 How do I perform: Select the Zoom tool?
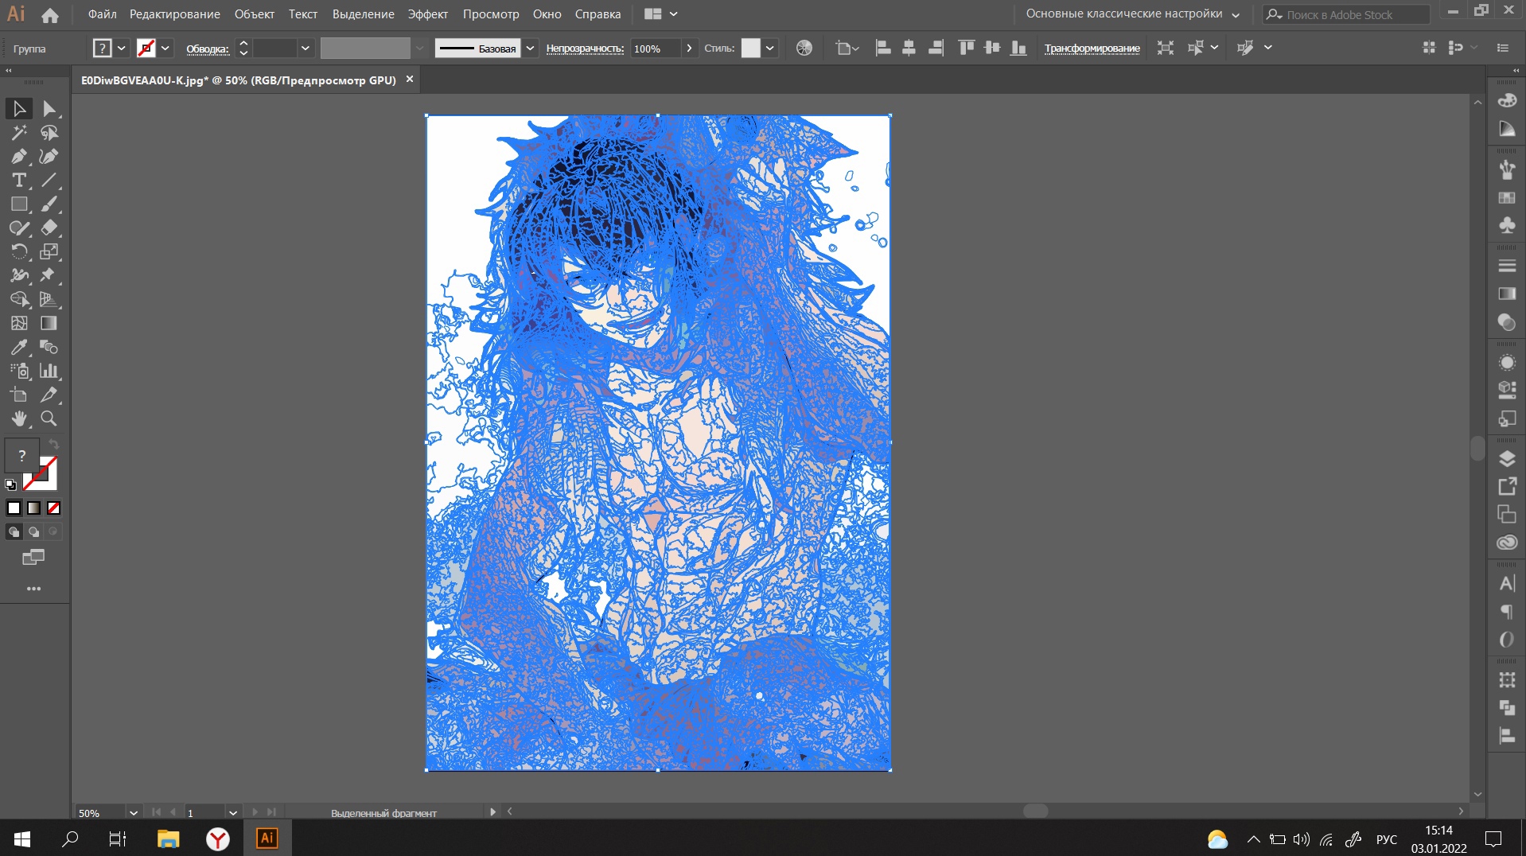pos(49,418)
